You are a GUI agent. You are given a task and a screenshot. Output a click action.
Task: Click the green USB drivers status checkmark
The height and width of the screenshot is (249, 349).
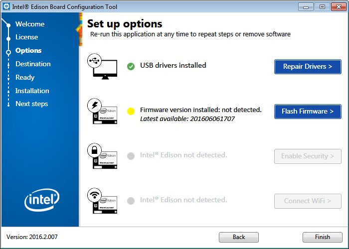tap(131, 66)
